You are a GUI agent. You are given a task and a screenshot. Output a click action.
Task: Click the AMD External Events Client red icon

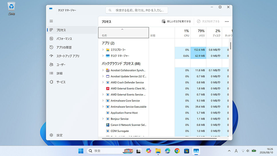point(108,89)
